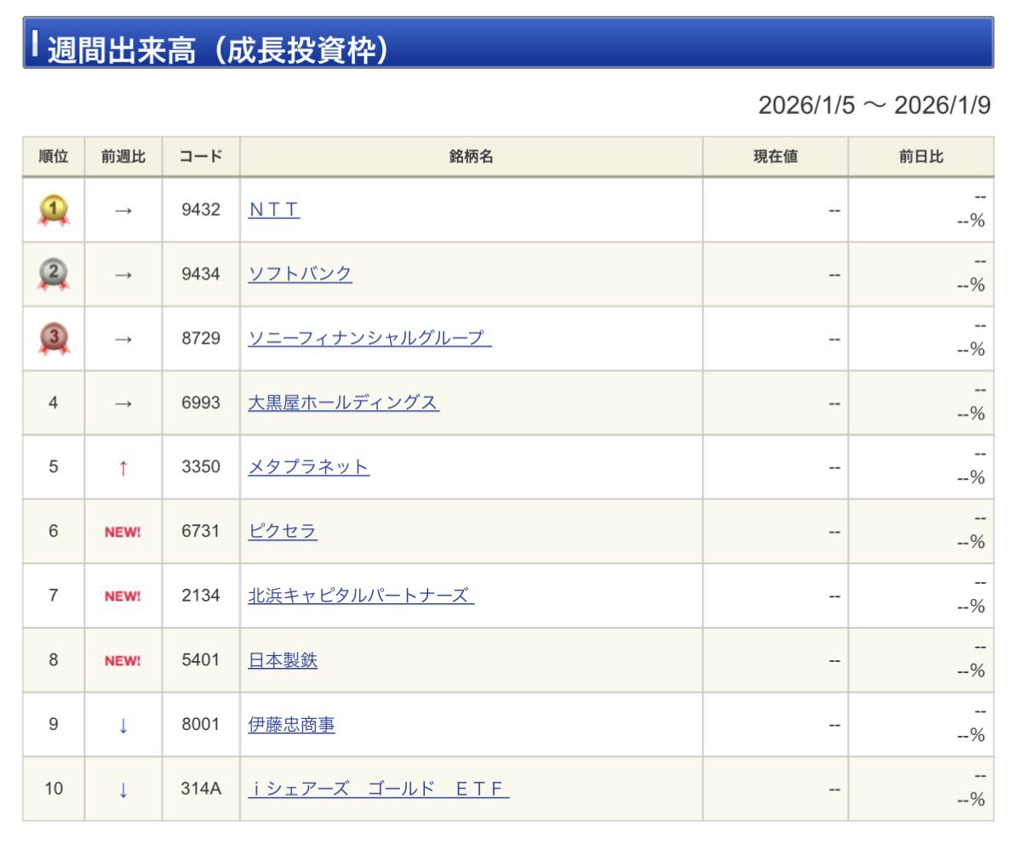Click the 前日比 column header

(x=921, y=157)
